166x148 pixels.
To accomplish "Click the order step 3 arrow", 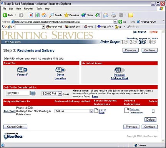I will pos(144,42).
